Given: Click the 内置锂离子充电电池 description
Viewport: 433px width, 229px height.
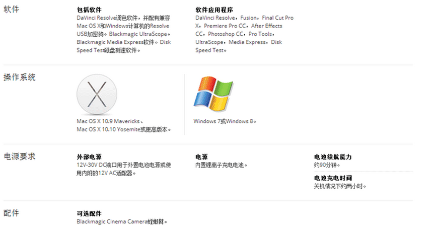Looking at the screenshot, I should click(221, 165).
